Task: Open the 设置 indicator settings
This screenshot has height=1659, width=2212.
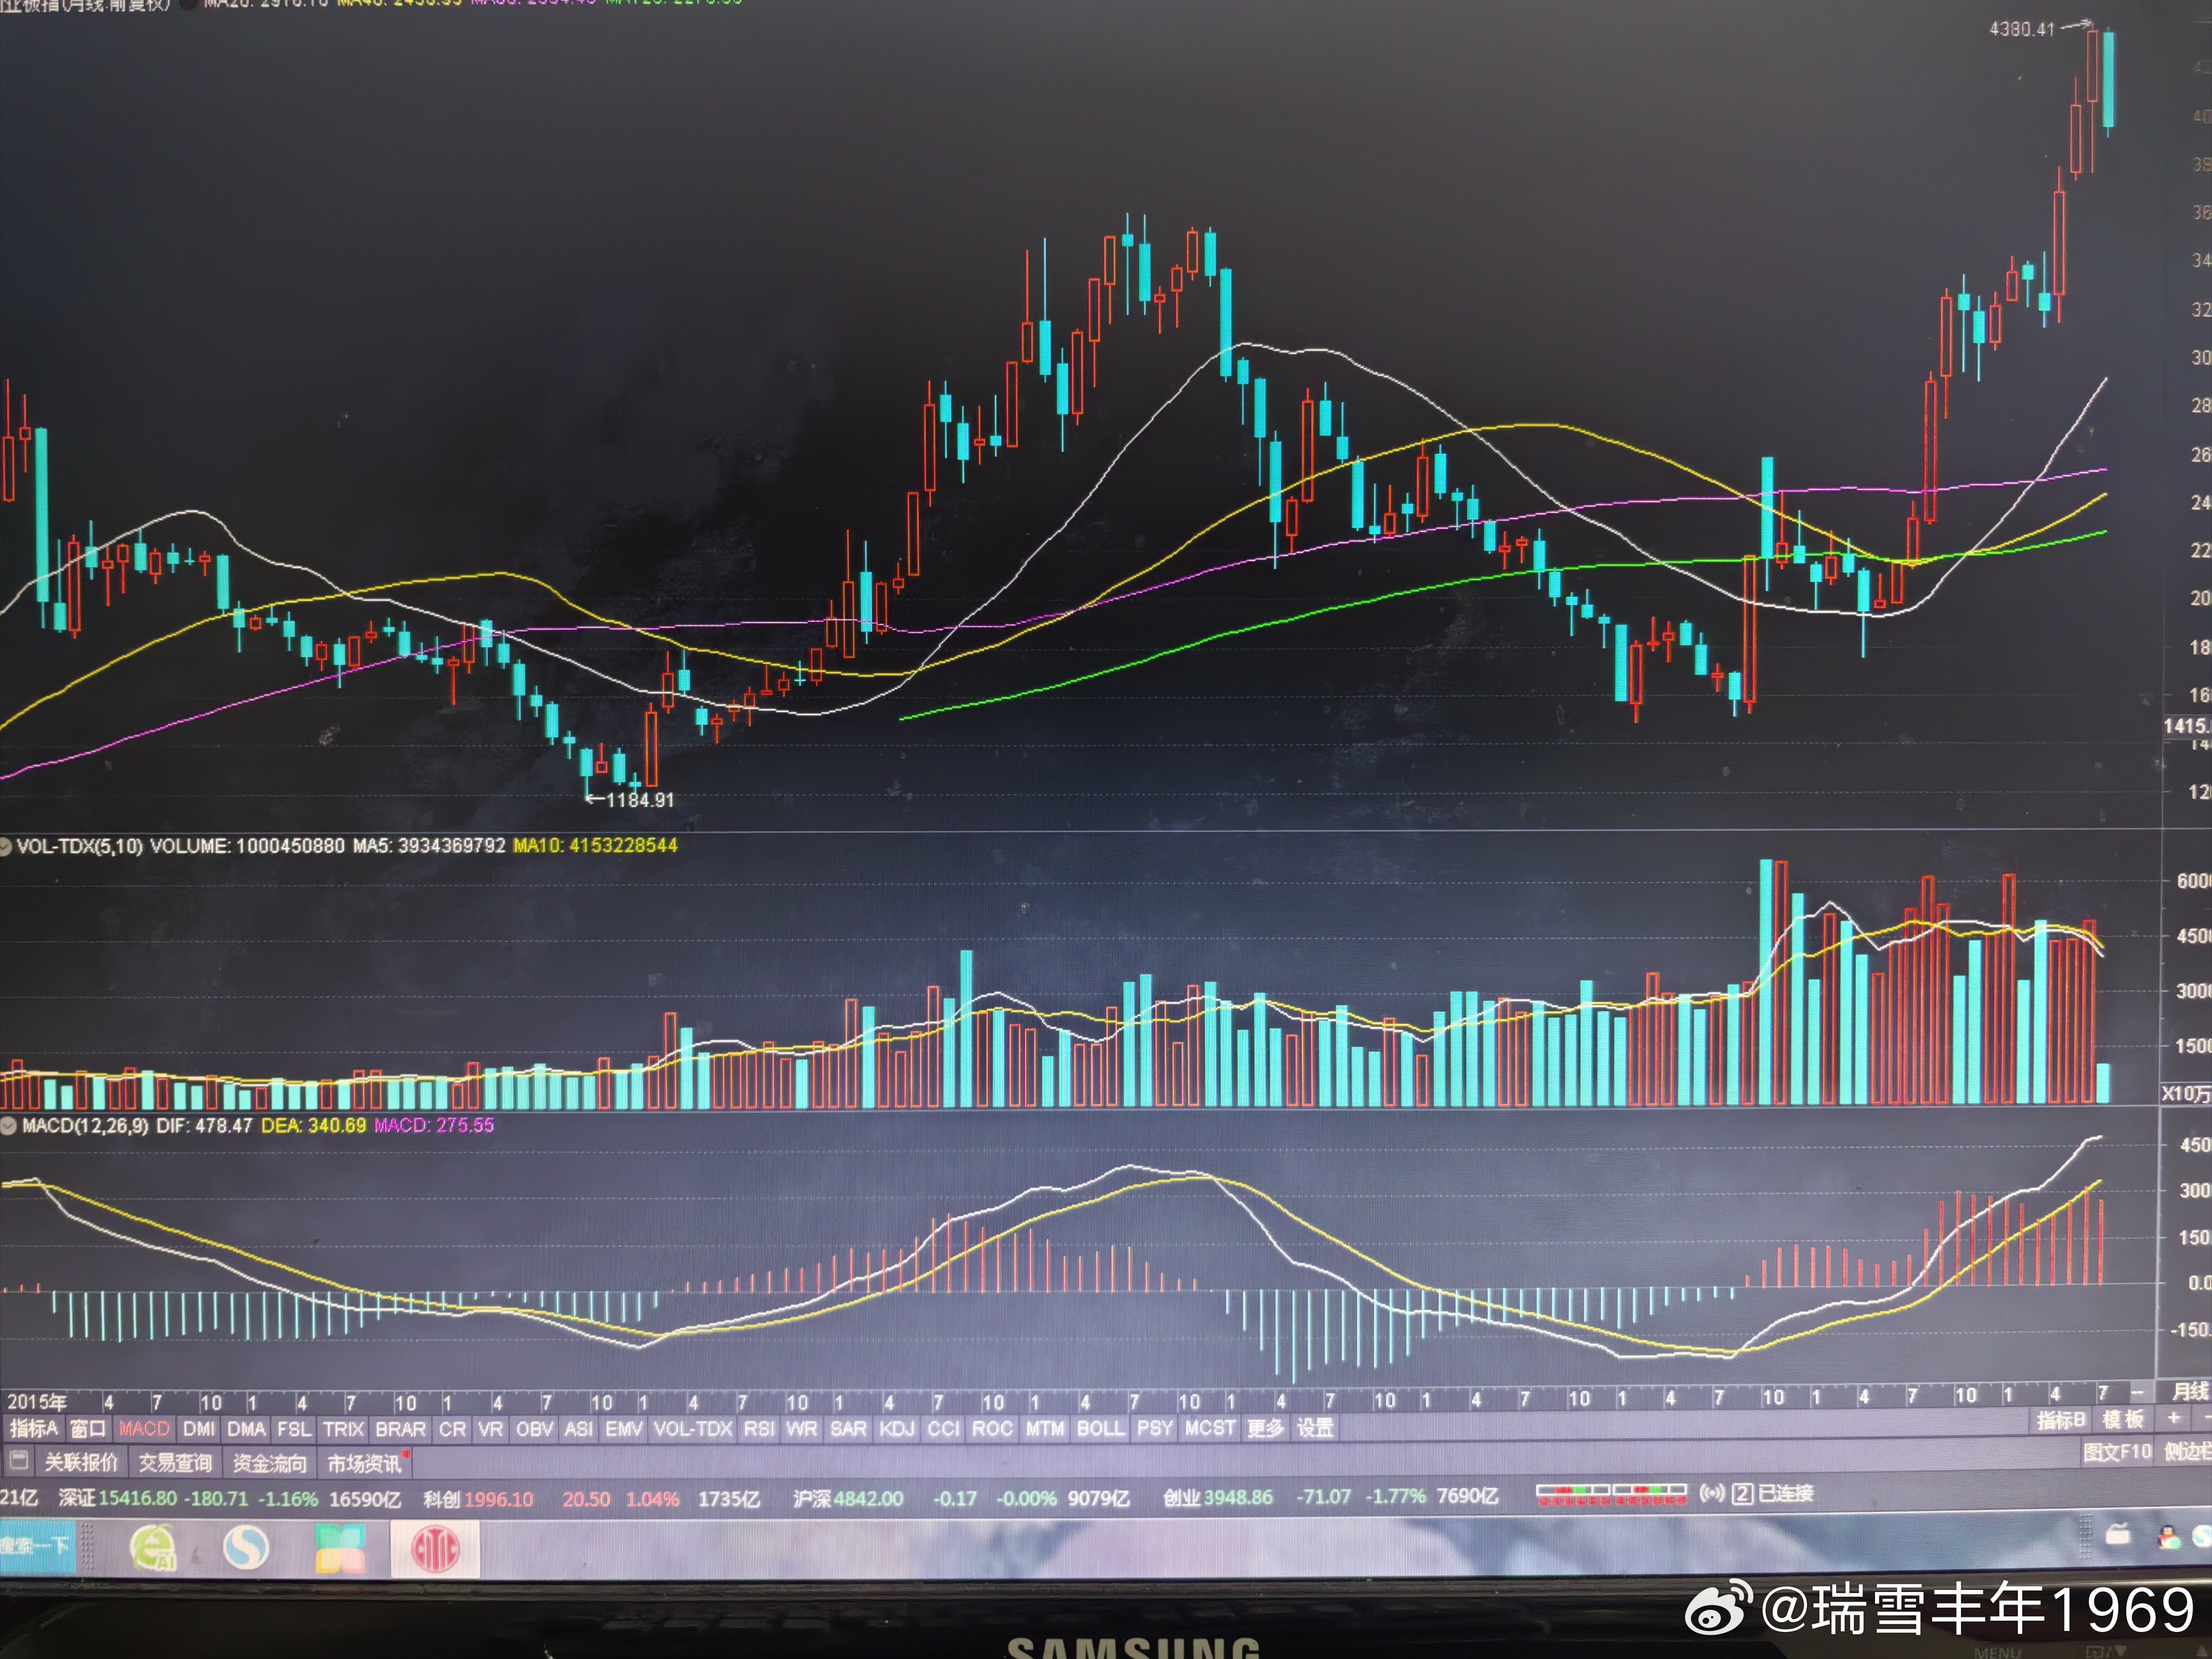Action: 1315,1428
